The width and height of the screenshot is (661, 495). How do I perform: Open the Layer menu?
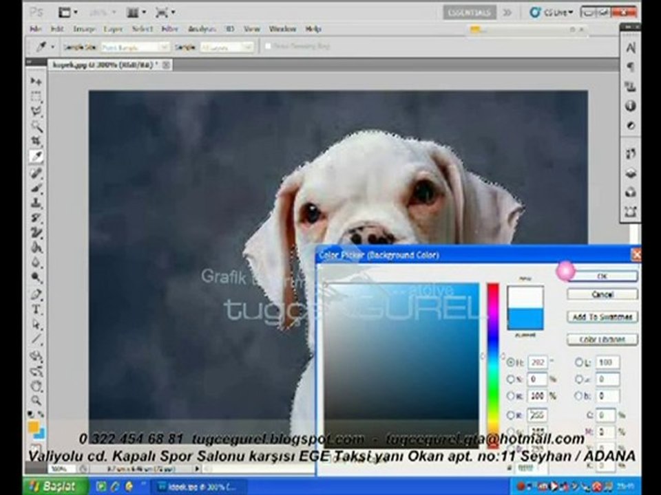pos(113,29)
